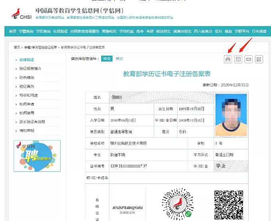This screenshot has width=271, height=221.
Task: Click the CHSI logo
Action: (21, 14)
